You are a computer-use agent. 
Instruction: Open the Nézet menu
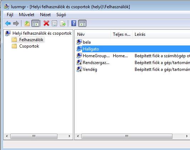(45, 15)
